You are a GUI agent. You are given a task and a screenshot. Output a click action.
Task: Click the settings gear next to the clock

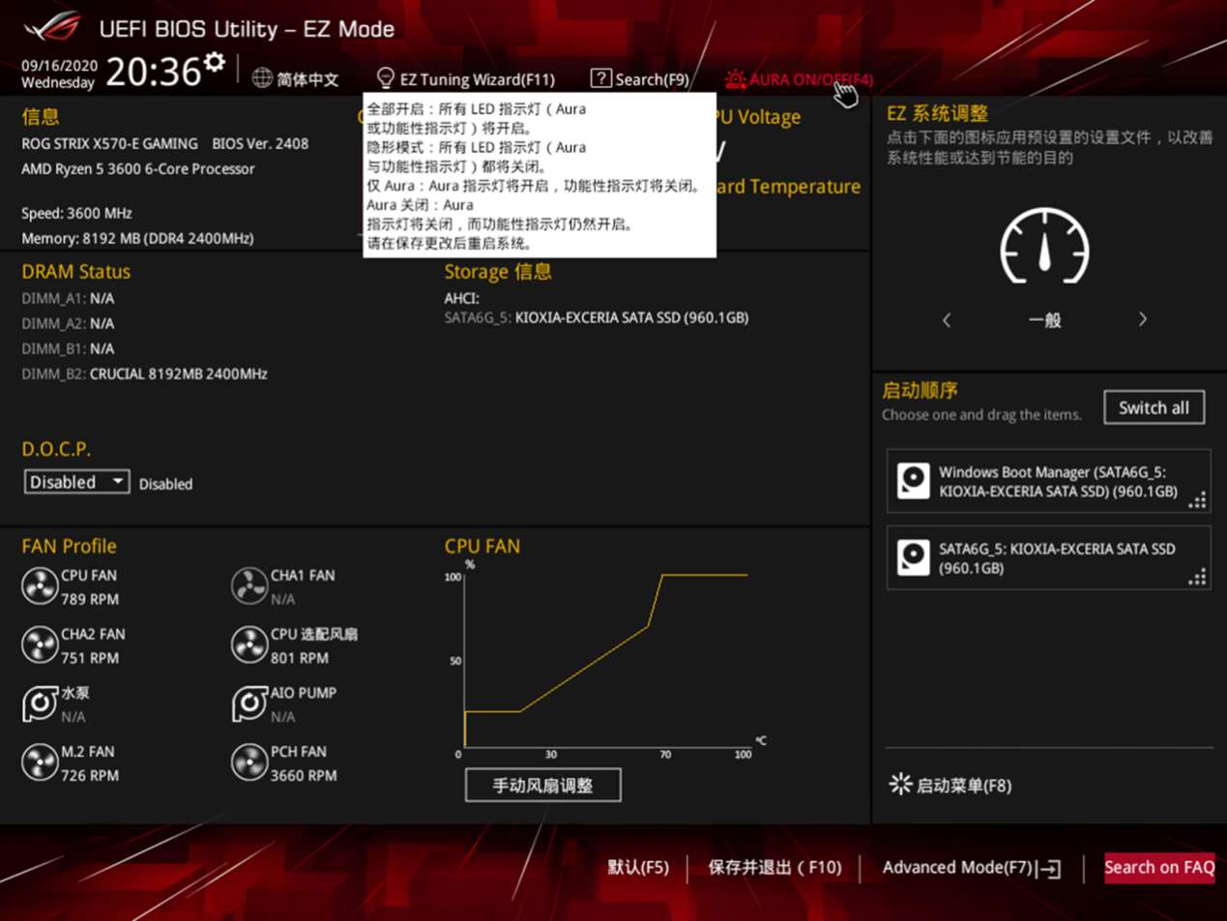click(215, 62)
